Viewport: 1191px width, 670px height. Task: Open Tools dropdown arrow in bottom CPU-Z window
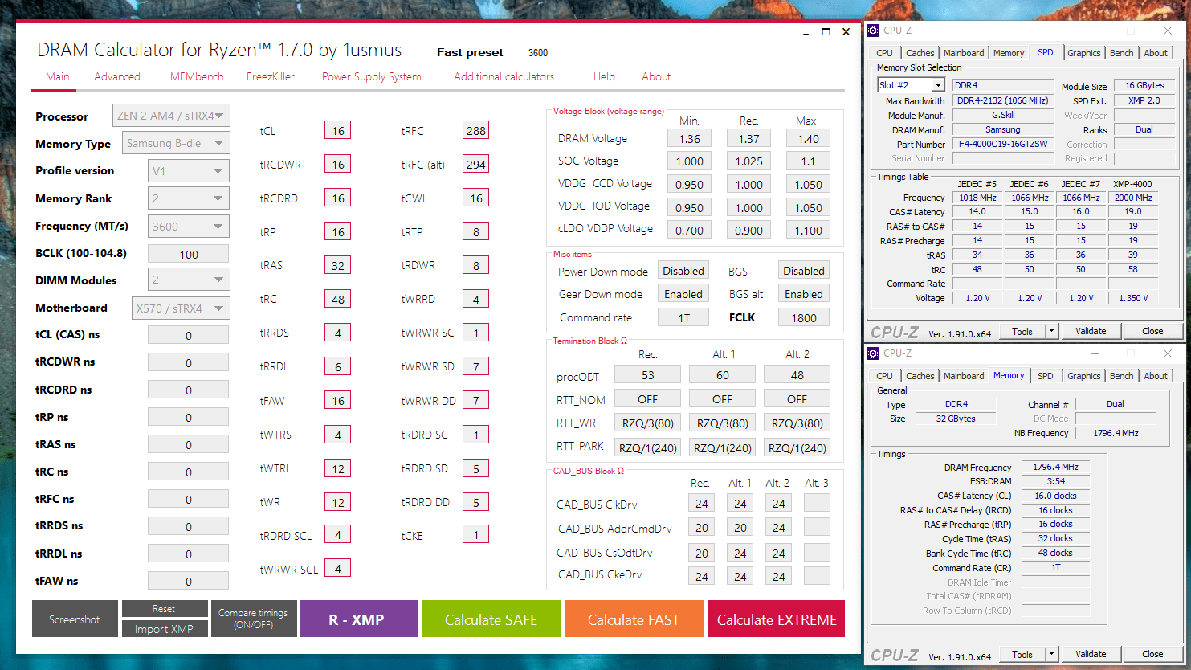[1050, 654]
